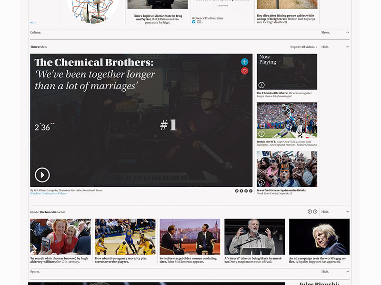The width and height of the screenshot is (381, 285).
Task: Click the Chemical Brothers caption under Now Playing
Action: coord(284,95)
